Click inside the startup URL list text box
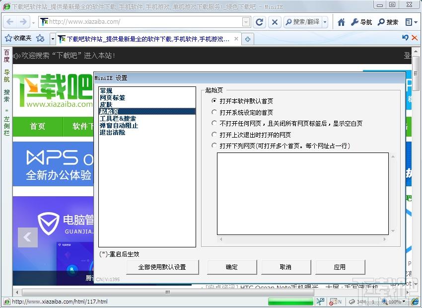Screen dimensions: 422x308 (302, 193)
